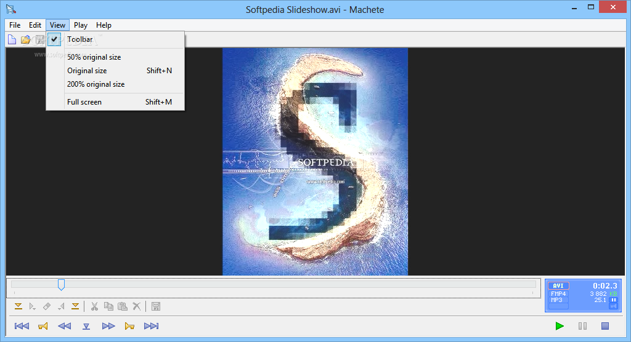Start playback with the green Play button

tap(560, 326)
